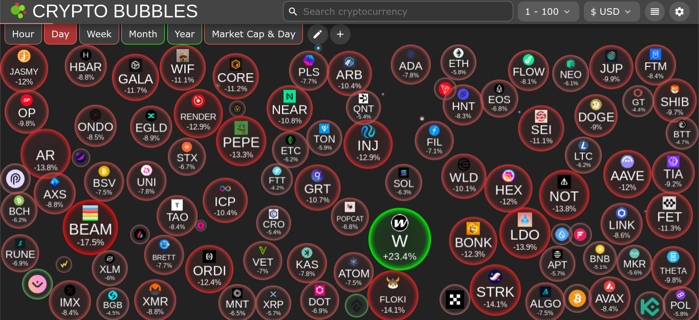Screen dimensions: 699x320
Task: Open the ARB bubble
Action: click(x=349, y=73)
